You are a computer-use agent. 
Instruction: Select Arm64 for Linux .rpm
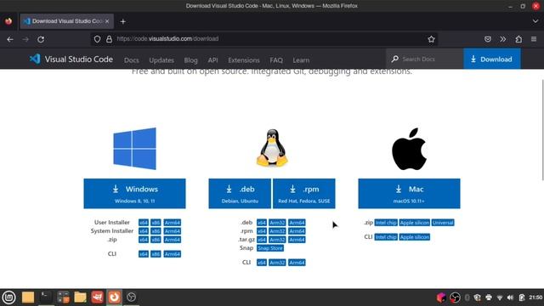pyautogui.click(x=297, y=231)
